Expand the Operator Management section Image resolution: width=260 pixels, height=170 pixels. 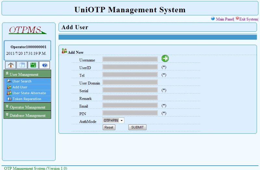coord(27,107)
